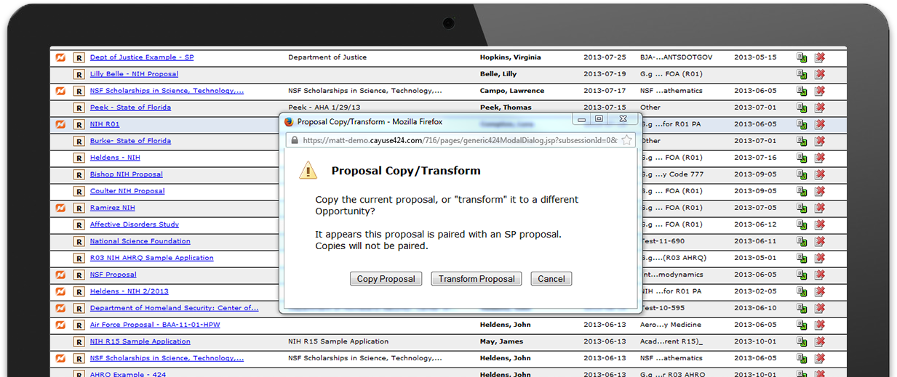The height and width of the screenshot is (377, 897).
Task: Delete the Dept of Justice Example proposal
Action: click(x=820, y=57)
